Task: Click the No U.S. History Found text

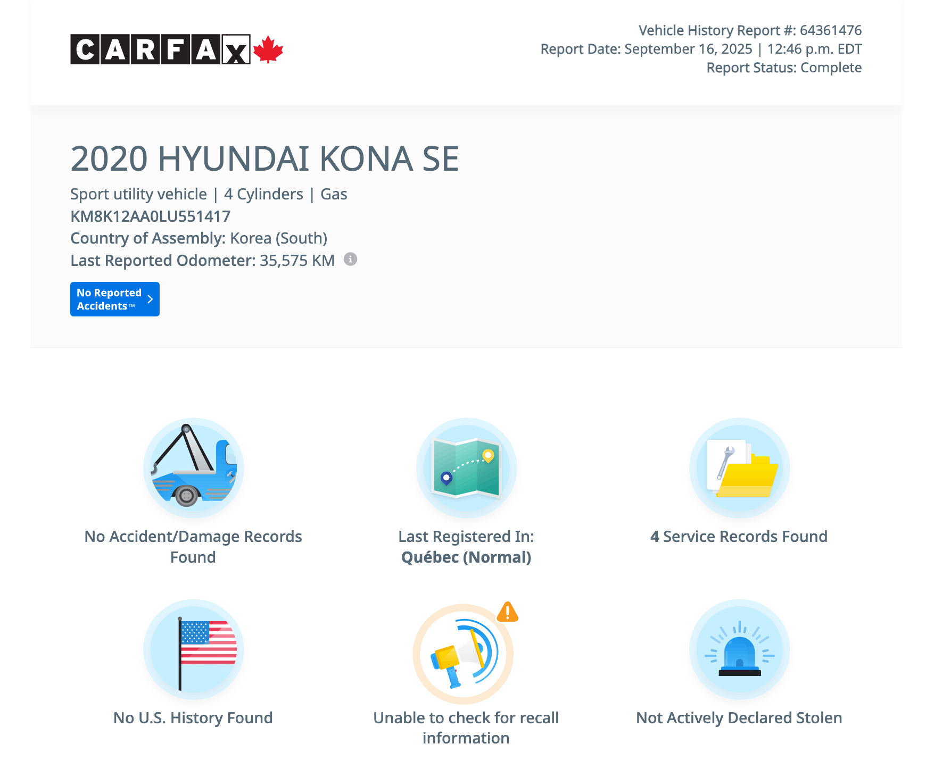Action: (193, 718)
